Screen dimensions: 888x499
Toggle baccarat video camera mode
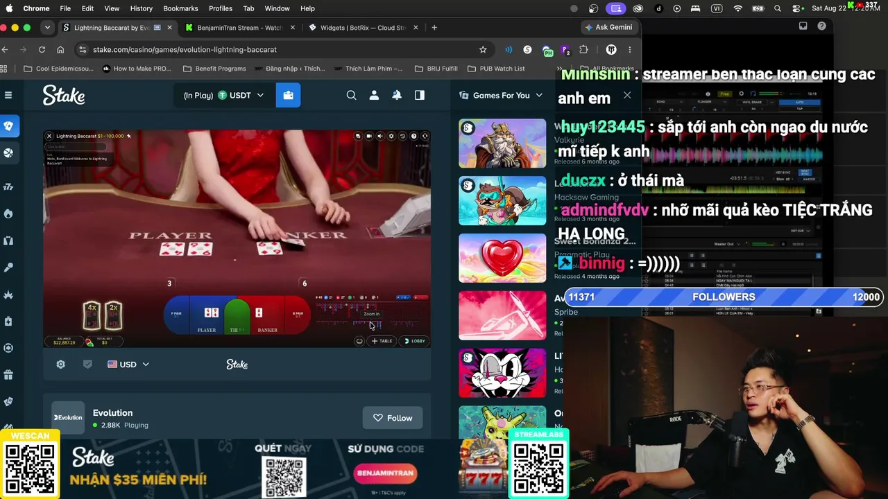tap(369, 136)
